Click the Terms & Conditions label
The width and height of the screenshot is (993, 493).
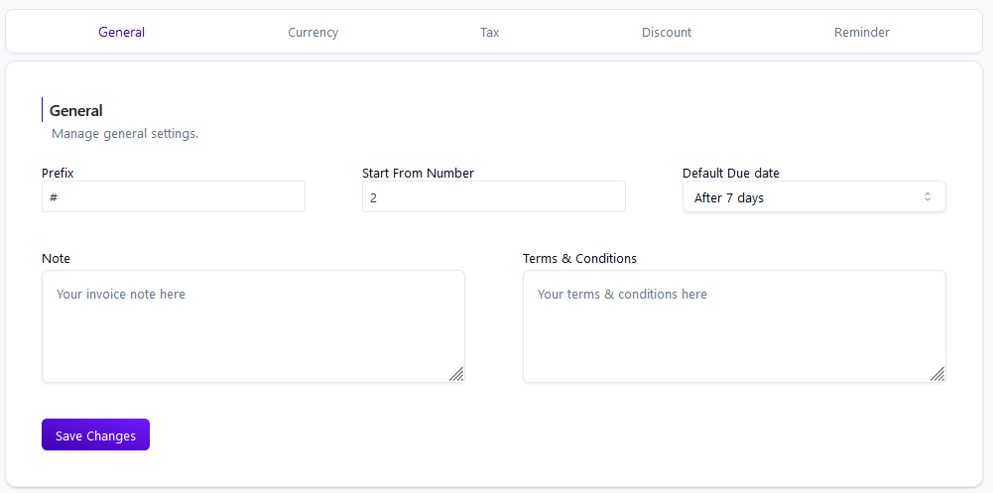tap(579, 258)
